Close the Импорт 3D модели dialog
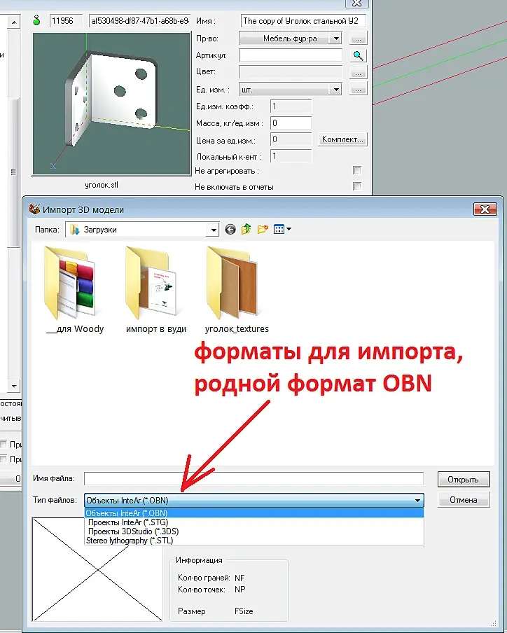Image resolution: width=507 pixels, height=633 pixels. pyautogui.click(x=485, y=209)
